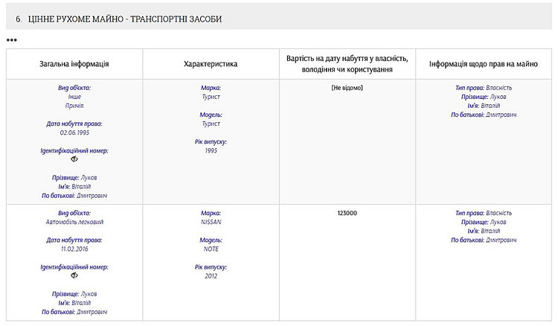Click hidden ID icon in NISSAN row
The image size is (558, 326).
pyautogui.click(x=74, y=275)
